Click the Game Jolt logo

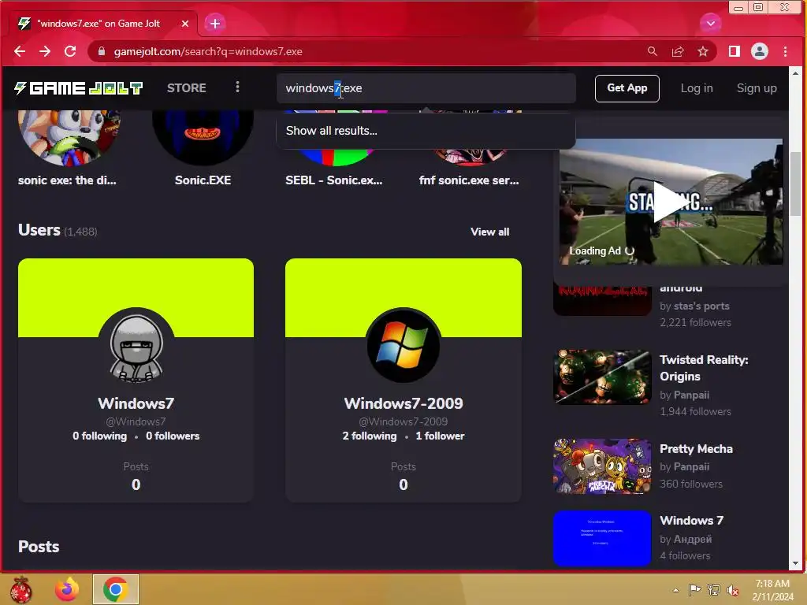pos(78,88)
